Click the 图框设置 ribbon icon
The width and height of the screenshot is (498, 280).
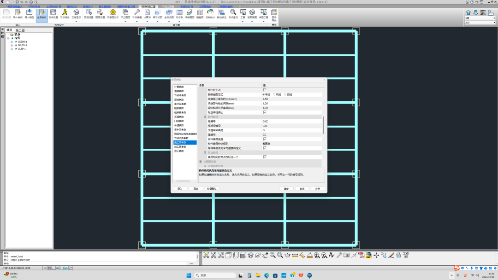tap(89, 14)
